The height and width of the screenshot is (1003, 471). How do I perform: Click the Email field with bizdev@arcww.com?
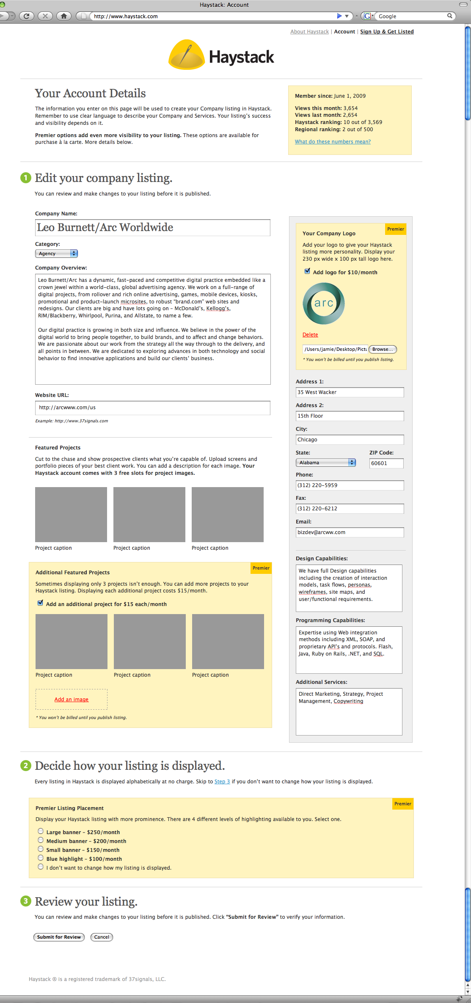(x=350, y=532)
